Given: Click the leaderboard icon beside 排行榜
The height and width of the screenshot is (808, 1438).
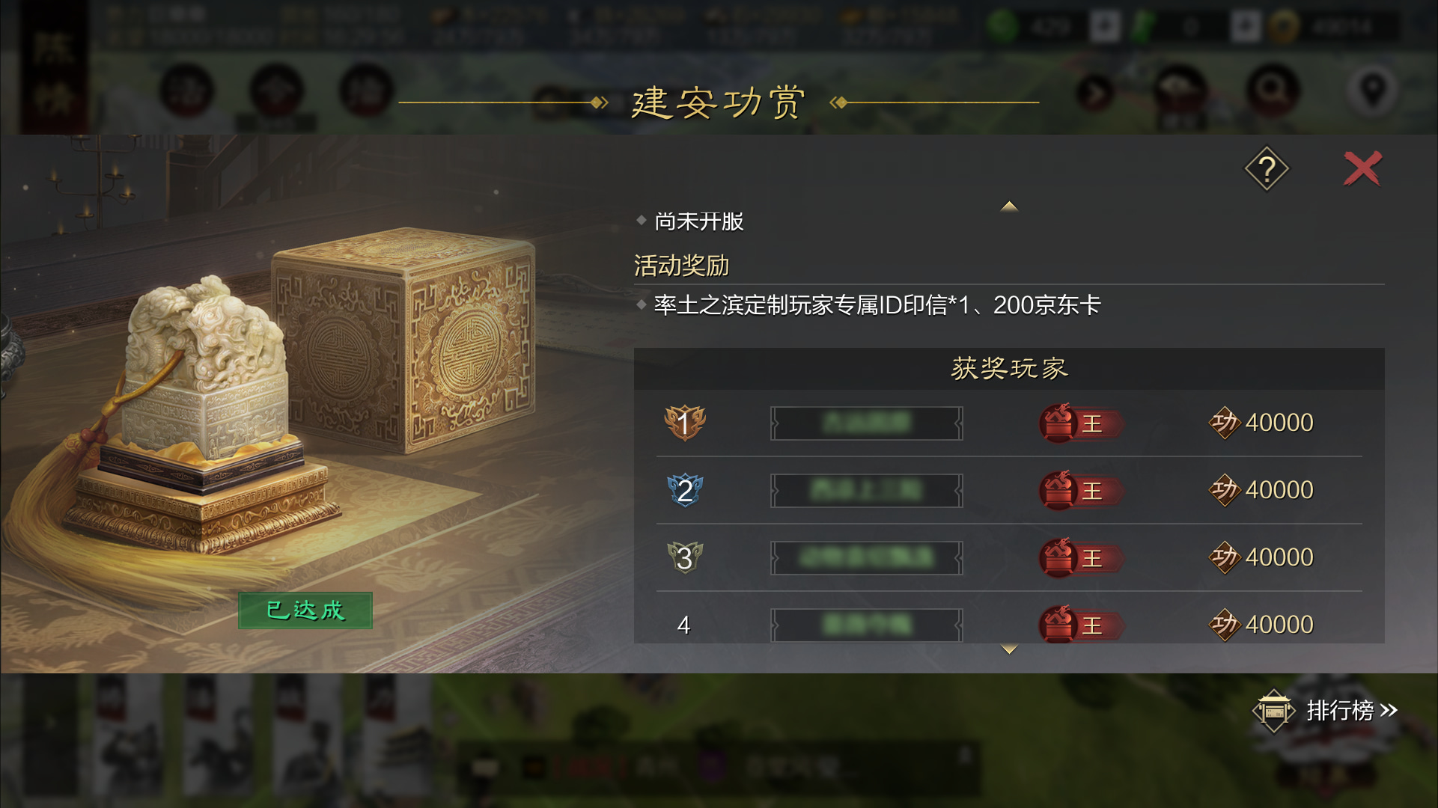Looking at the screenshot, I should [x=1273, y=710].
